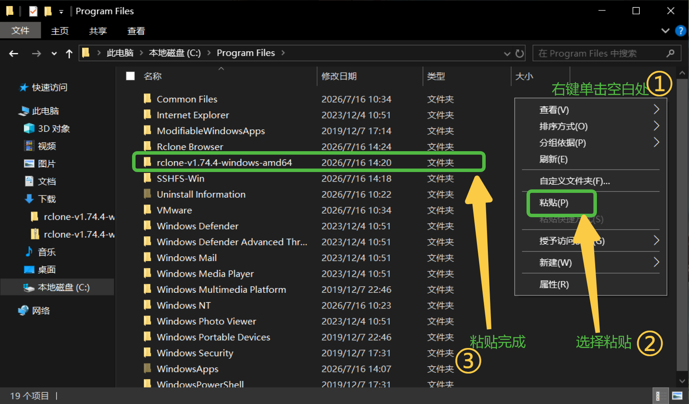This screenshot has width=689, height=404.
Task: Click the Back navigation arrow
Action: 14,53
